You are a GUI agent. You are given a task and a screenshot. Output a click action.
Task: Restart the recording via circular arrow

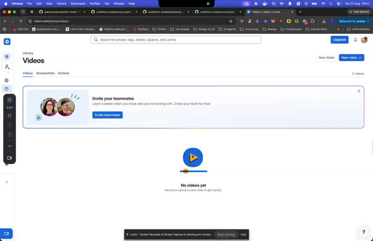[x=9, y=125]
